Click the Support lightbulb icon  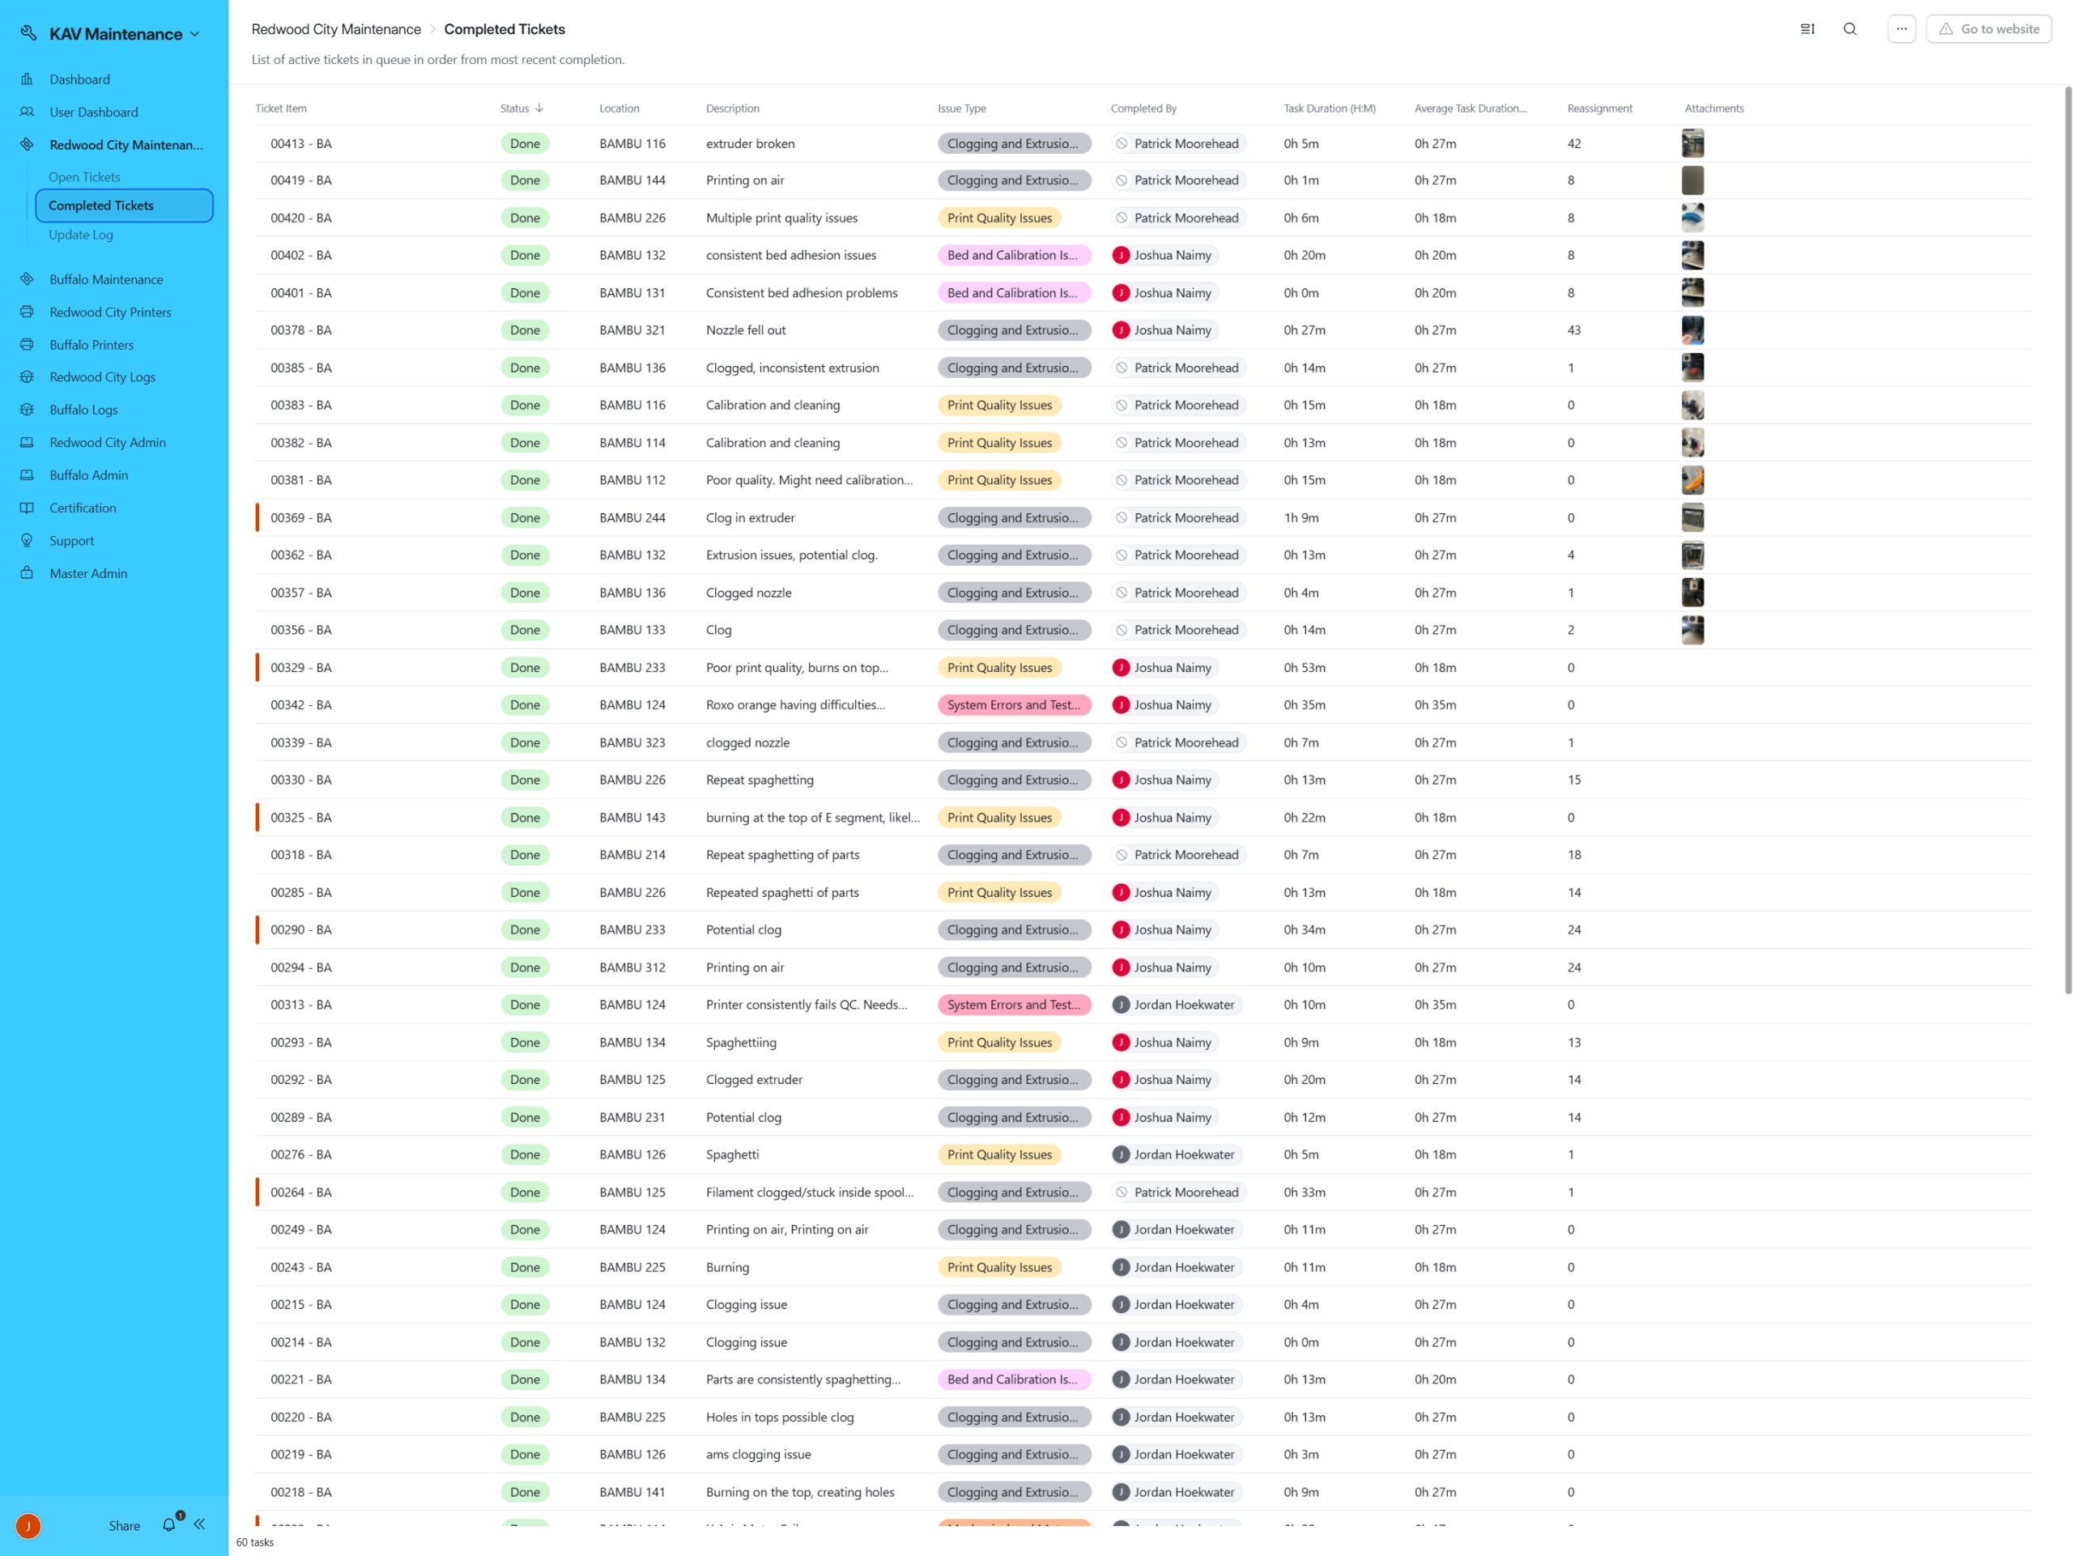click(28, 541)
